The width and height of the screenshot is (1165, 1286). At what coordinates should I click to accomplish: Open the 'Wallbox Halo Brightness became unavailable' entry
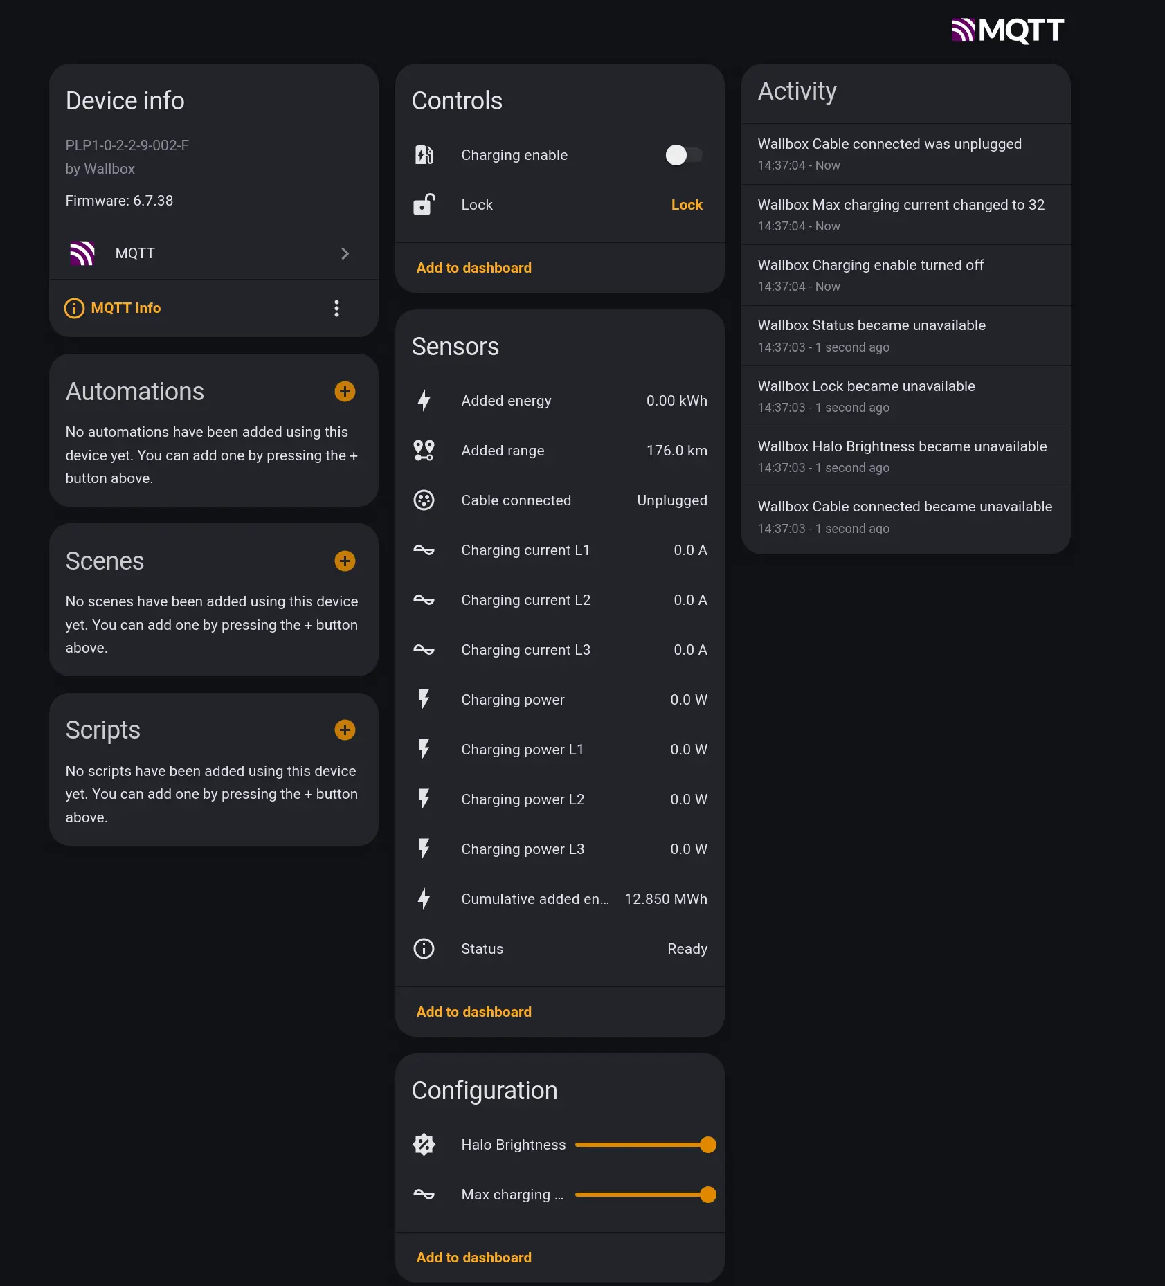[905, 456]
